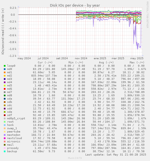Click the swap_1 legend swatch
The image size is (150, 161).
[5, 128]
